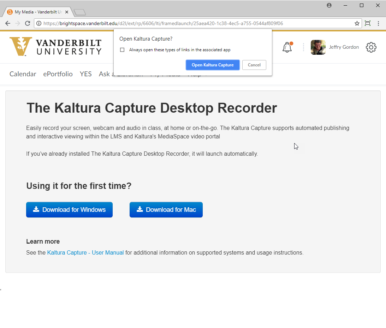Click the Vanderbilt University logo
The width and height of the screenshot is (386, 328).
[x=55, y=47]
